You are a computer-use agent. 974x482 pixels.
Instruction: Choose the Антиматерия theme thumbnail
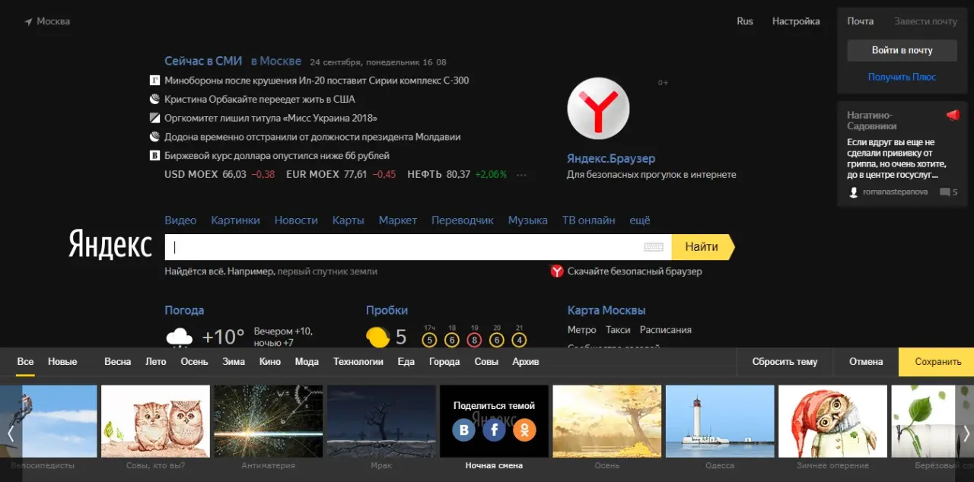[x=268, y=421]
